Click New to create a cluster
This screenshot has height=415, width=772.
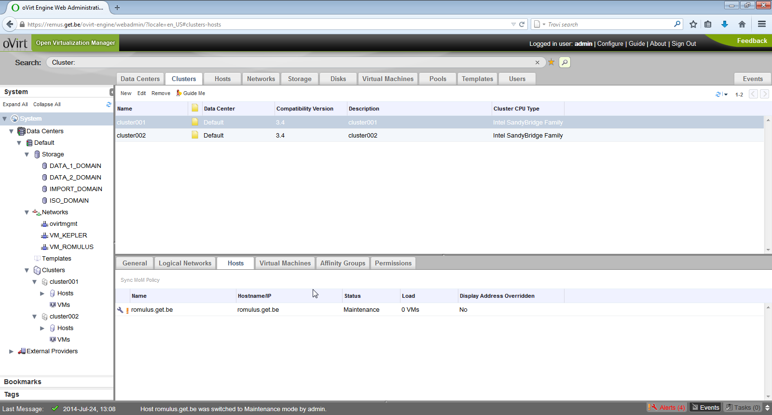point(125,93)
